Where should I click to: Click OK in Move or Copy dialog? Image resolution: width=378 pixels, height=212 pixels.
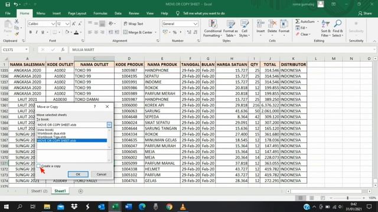tap(78, 174)
